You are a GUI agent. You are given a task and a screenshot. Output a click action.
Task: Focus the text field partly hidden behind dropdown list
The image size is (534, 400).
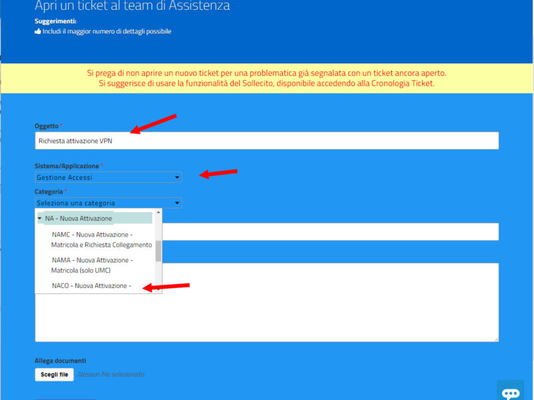[327, 231]
